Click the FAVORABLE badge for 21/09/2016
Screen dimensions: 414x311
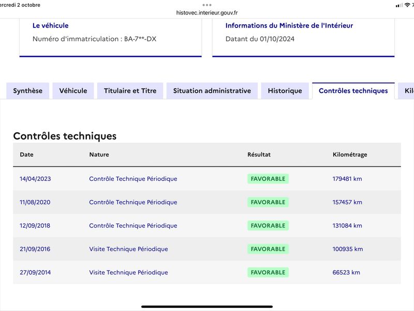[268, 249]
